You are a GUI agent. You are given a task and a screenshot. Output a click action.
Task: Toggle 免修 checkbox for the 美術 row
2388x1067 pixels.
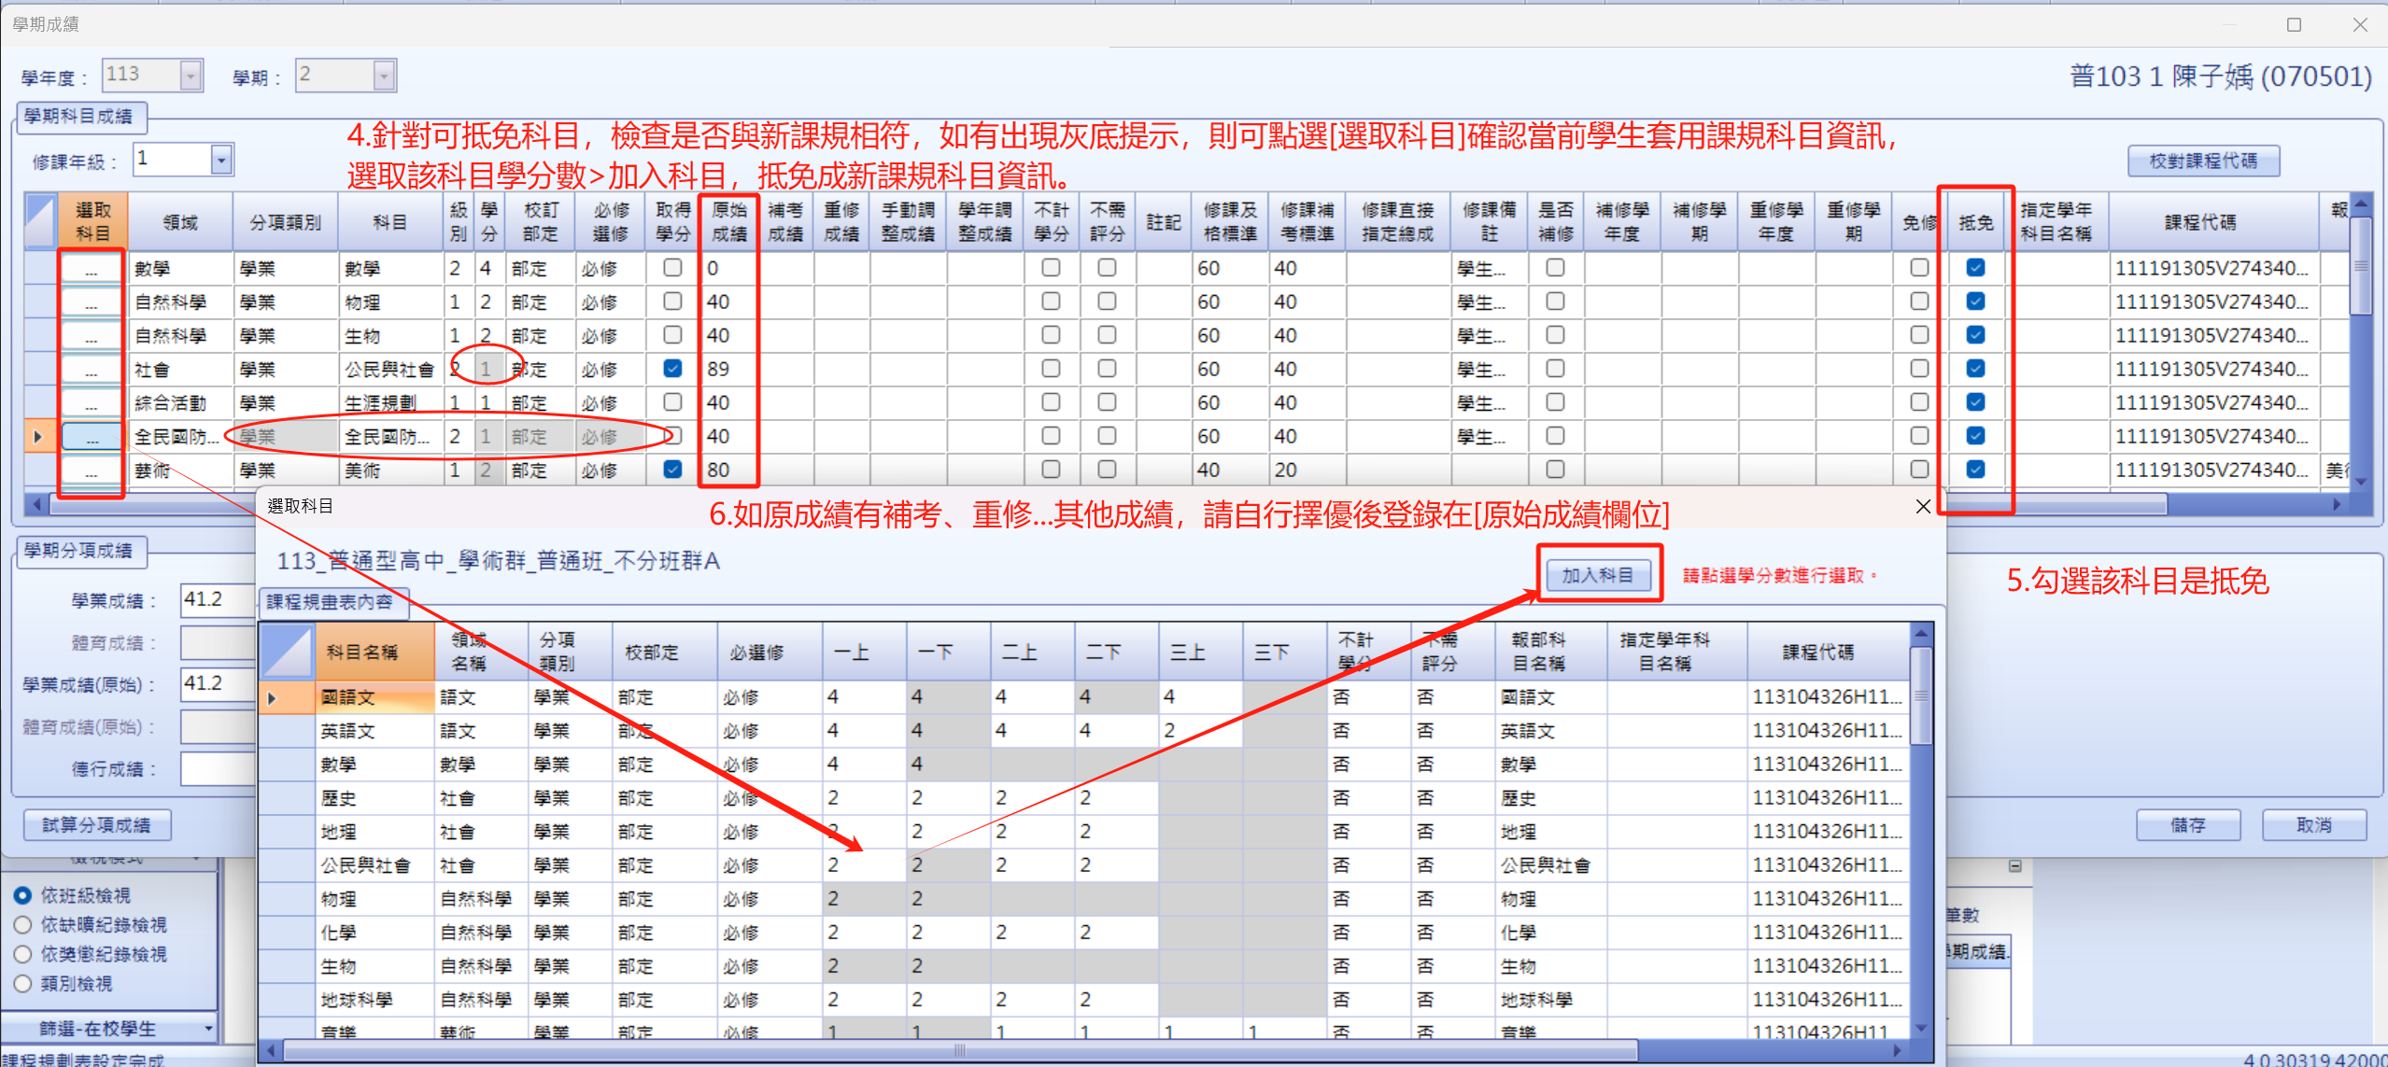1919,470
